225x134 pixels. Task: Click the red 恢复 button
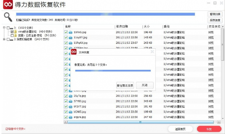[209, 129]
